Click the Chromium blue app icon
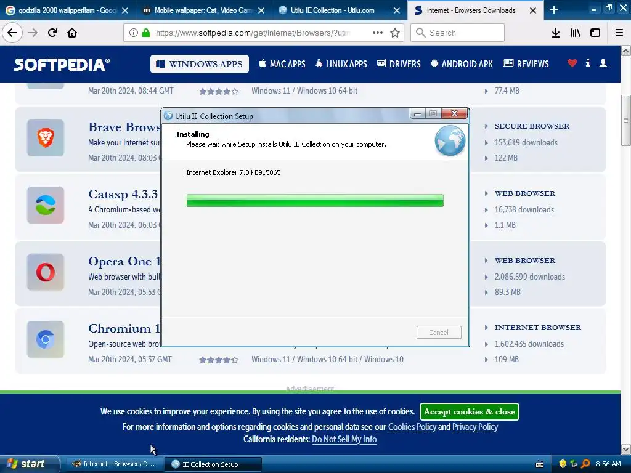The height and width of the screenshot is (473, 631). point(46,339)
